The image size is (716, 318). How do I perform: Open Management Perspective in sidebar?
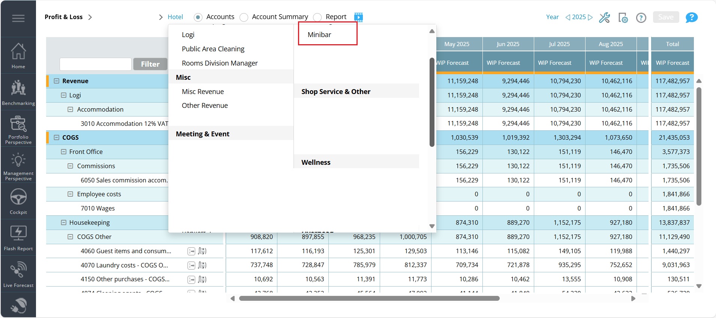18,166
